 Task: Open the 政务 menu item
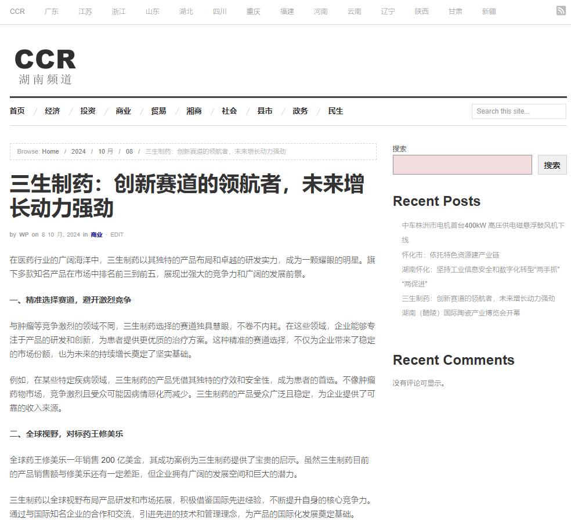coord(300,111)
